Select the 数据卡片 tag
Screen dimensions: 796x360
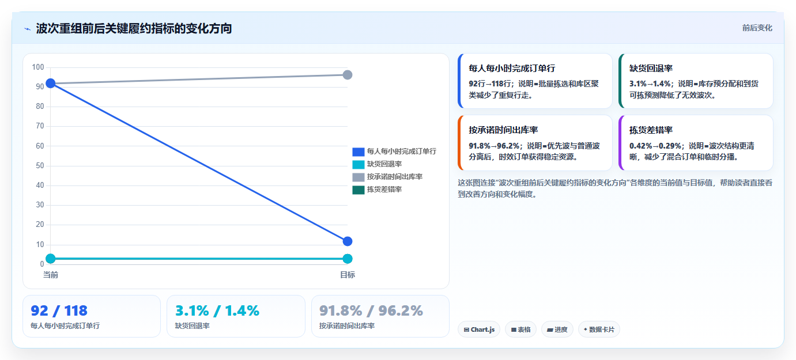pyautogui.click(x=599, y=329)
